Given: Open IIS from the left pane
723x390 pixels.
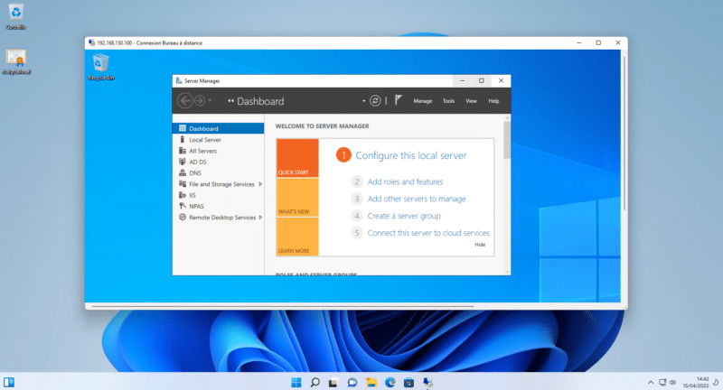Looking at the screenshot, I should click(x=192, y=195).
